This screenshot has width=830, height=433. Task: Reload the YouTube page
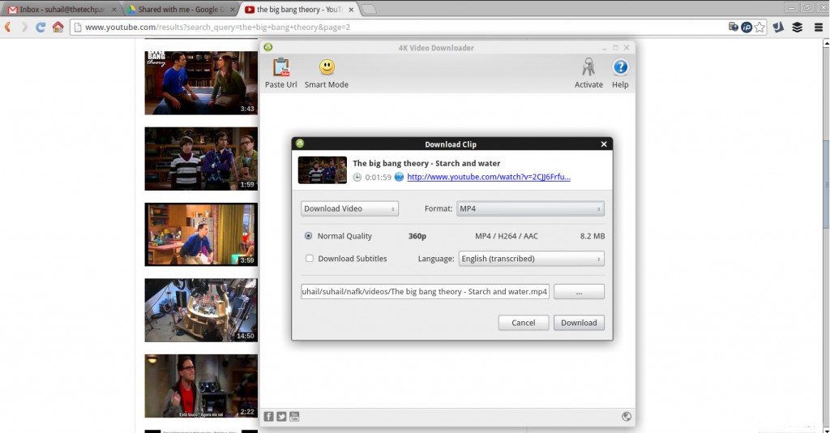tap(41, 27)
